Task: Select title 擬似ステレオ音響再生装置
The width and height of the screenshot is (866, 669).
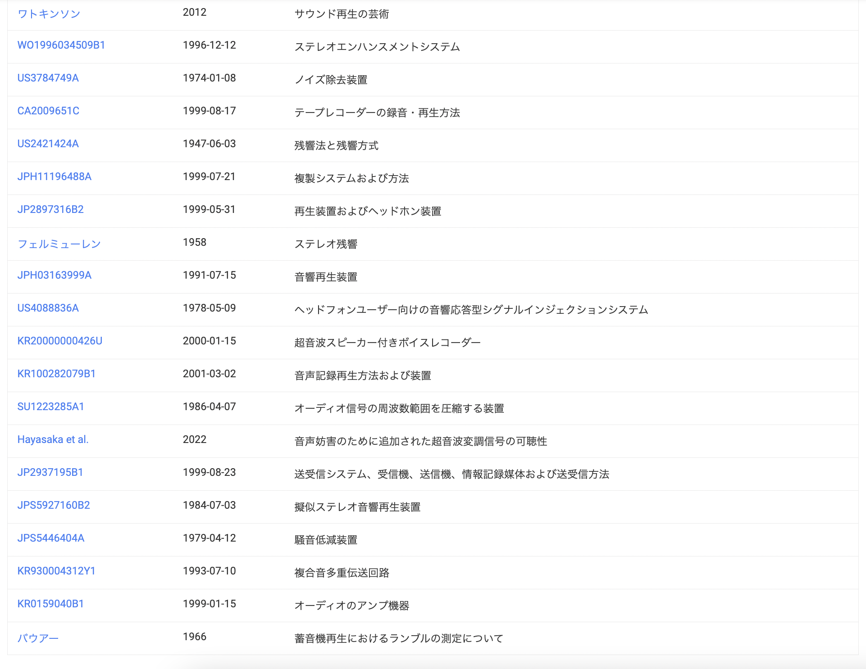Action: pyautogui.click(x=357, y=507)
